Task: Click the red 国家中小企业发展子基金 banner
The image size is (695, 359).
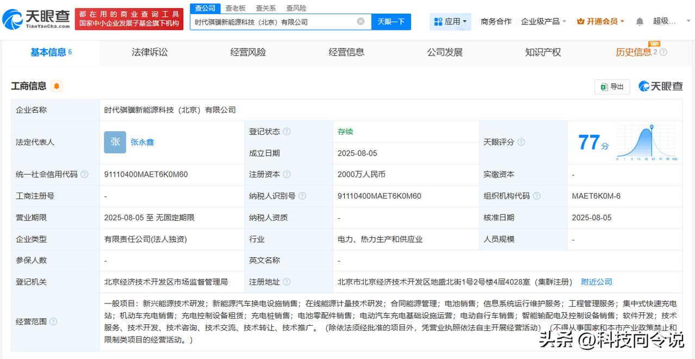Action: point(129,19)
